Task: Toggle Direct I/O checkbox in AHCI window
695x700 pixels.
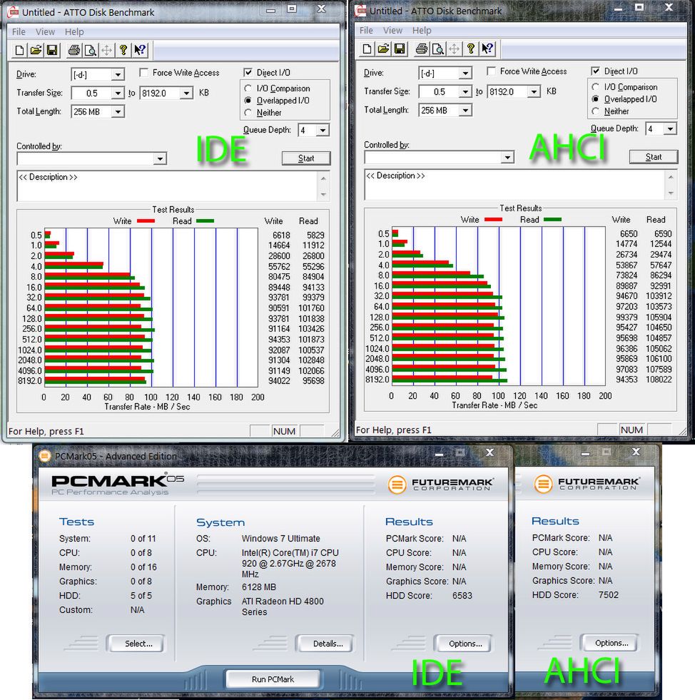Action: tap(595, 71)
